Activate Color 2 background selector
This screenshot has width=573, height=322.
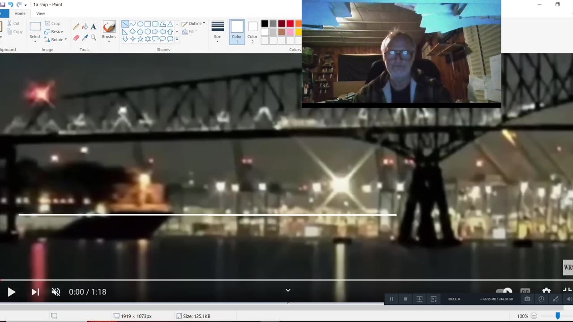[252, 32]
